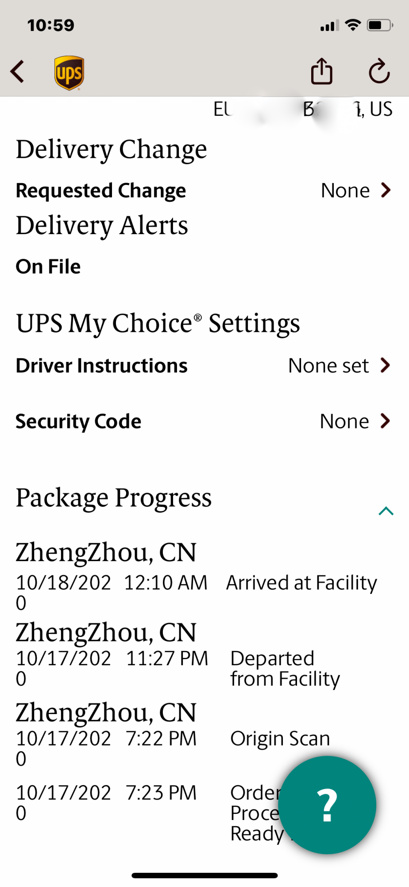Open Requested Change chevron arrow
The width and height of the screenshot is (409, 887).
[x=386, y=190]
